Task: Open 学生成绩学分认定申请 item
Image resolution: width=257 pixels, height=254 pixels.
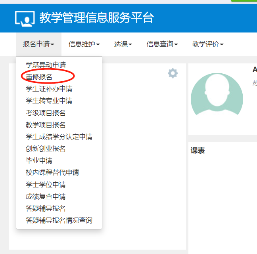Action: (59, 137)
